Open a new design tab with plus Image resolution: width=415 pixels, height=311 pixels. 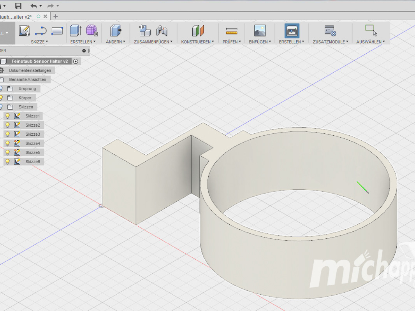(x=56, y=16)
